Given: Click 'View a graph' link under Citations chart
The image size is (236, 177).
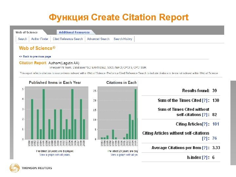Looking at the screenshot, I should pos(124,155).
